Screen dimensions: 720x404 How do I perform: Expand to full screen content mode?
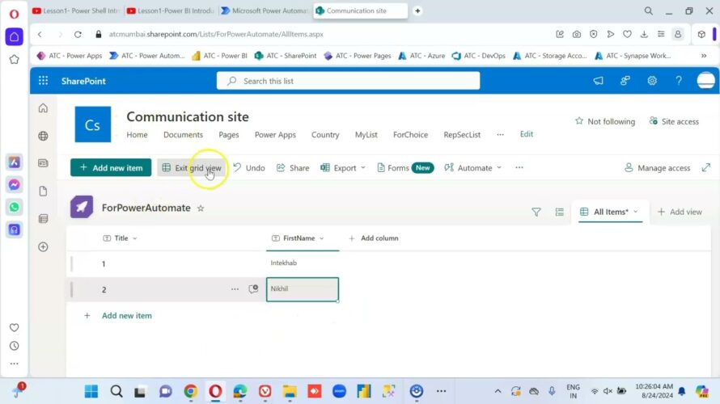coord(705,168)
